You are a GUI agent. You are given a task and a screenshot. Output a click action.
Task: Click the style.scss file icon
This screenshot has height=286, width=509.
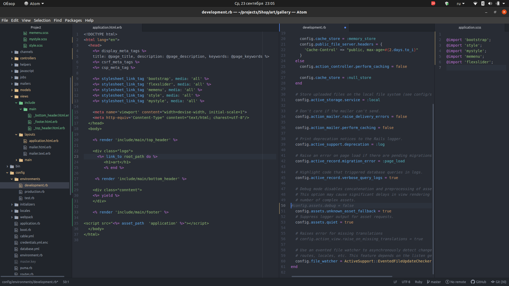pyautogui.click(x=25, y=46)
